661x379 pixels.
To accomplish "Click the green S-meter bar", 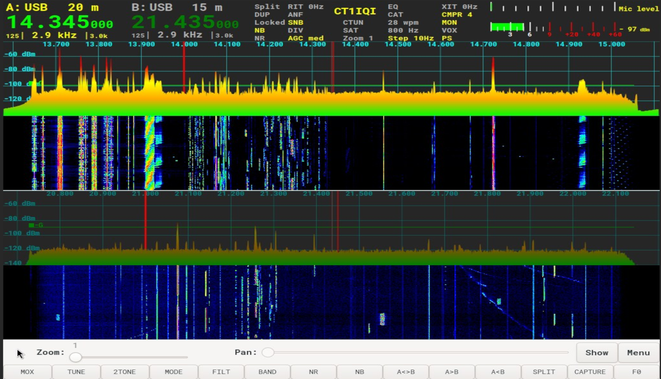I will pyautogui.click(x=507, y=27).
